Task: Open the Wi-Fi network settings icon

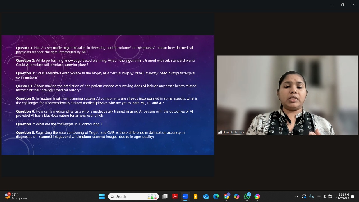Action: pyautogui.click(x=319, y=196)
